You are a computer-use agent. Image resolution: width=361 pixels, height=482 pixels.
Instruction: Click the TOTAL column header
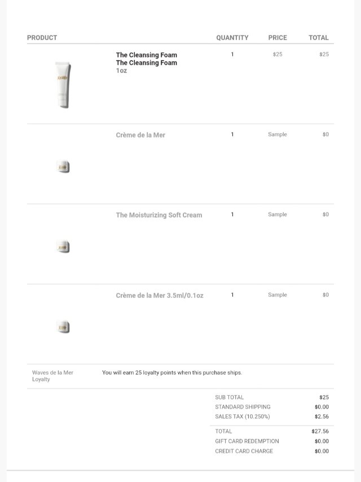click(318, 38)
